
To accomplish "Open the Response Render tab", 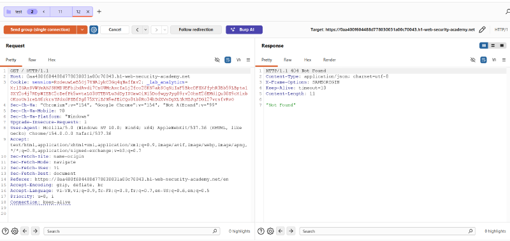I will [x=330, y=60].
